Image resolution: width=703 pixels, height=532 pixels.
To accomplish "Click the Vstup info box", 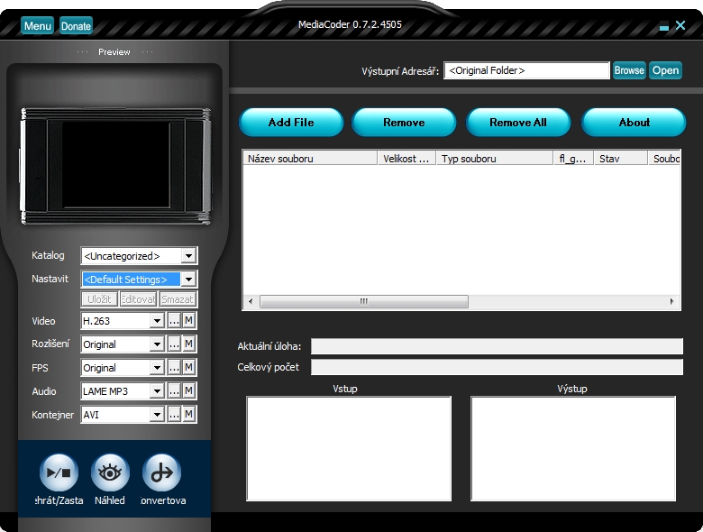I will (349, 448).
